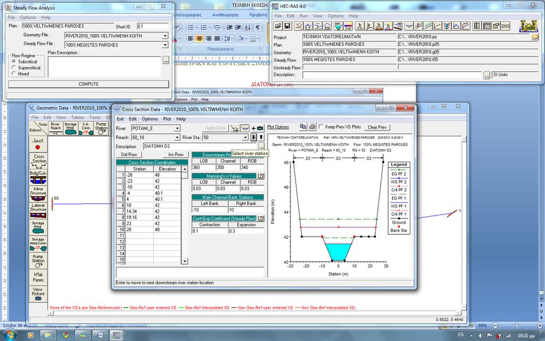Click the Clear Prev button
The image size is (545, 341).
click(377, 127)
